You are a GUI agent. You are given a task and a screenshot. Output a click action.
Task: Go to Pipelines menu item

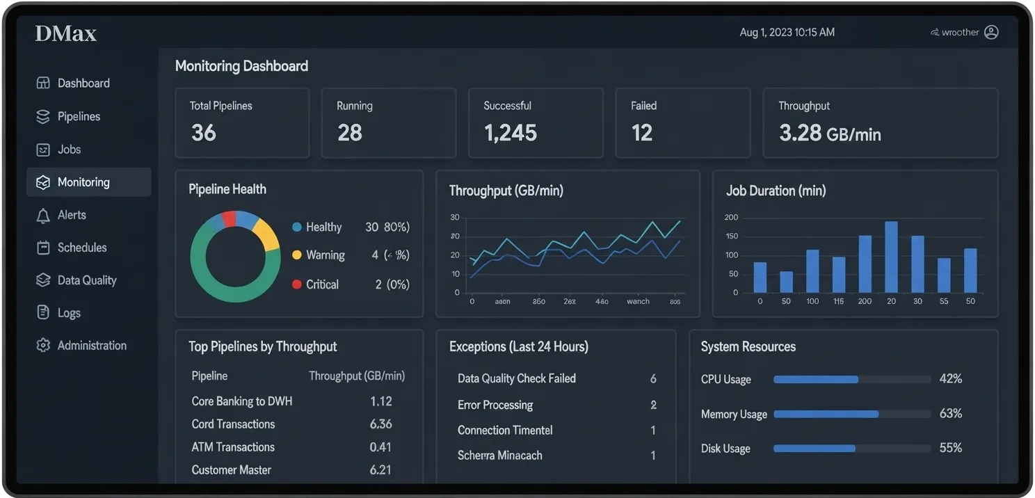[x=79, y=116]
